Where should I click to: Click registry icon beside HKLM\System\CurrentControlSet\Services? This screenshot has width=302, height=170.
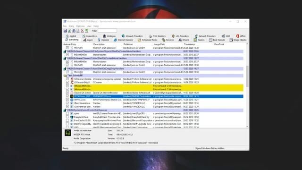click(x=65, y=110)
